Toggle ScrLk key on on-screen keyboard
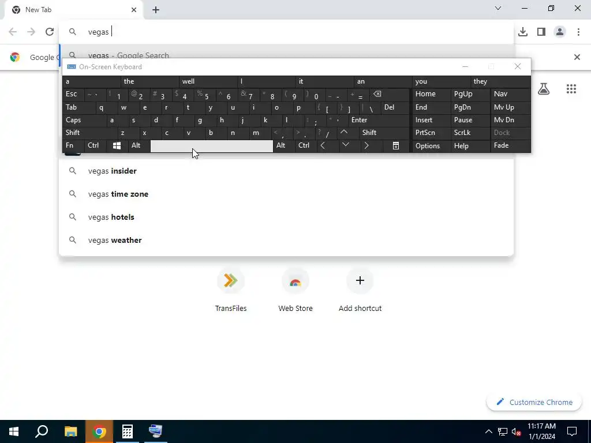This screenshot has width=591, height=443. click(470, 133)
